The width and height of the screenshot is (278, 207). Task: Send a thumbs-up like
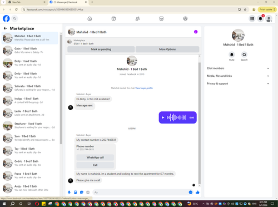click(197, 193)
